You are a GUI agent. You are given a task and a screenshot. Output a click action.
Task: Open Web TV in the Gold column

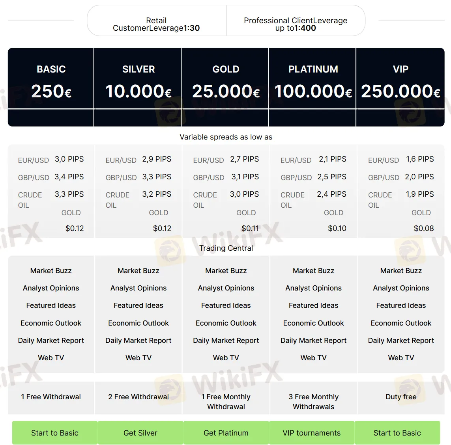(225, 357)
